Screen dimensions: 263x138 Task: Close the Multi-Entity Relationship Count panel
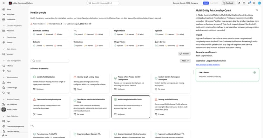(x=257, y=10)
